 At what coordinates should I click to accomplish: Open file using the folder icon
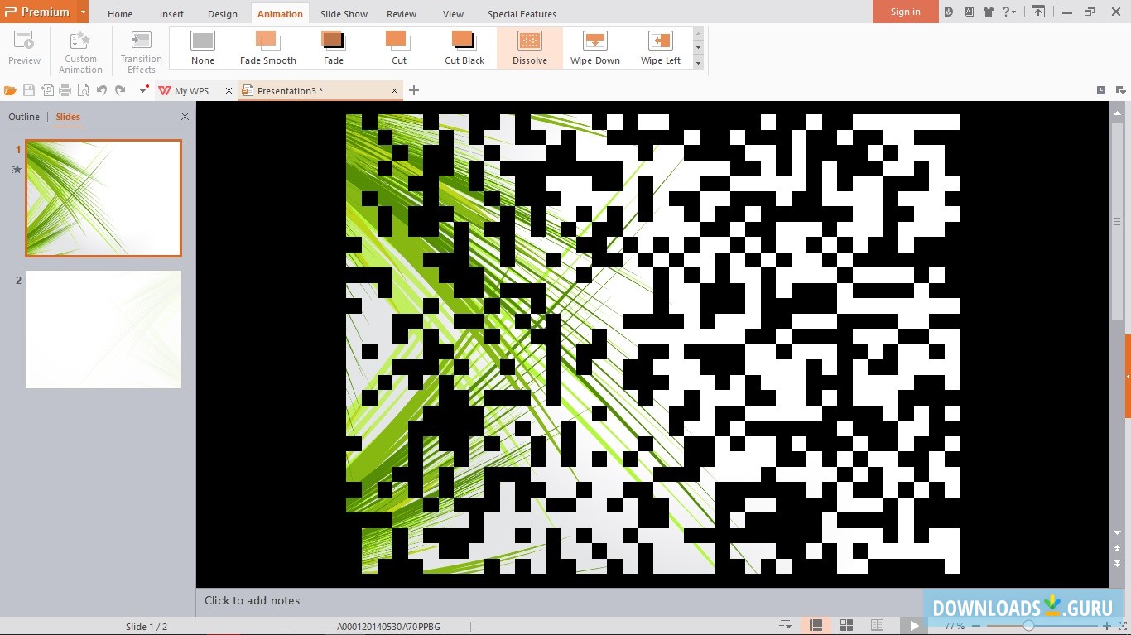click(10, 90)
